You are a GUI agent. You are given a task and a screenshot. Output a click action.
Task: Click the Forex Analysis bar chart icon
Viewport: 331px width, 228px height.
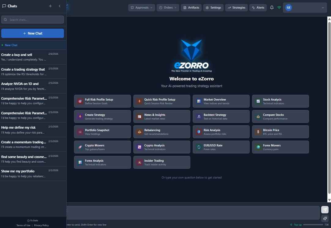tap(80, 162)
